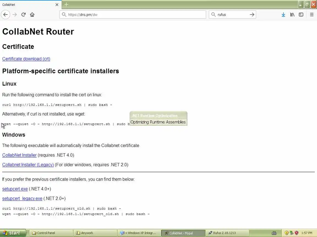Image resolution: width=317 pixels, height=237 pixels.
Task: Download the CollabNet Installer link
Action: click(x=20, y=155)
